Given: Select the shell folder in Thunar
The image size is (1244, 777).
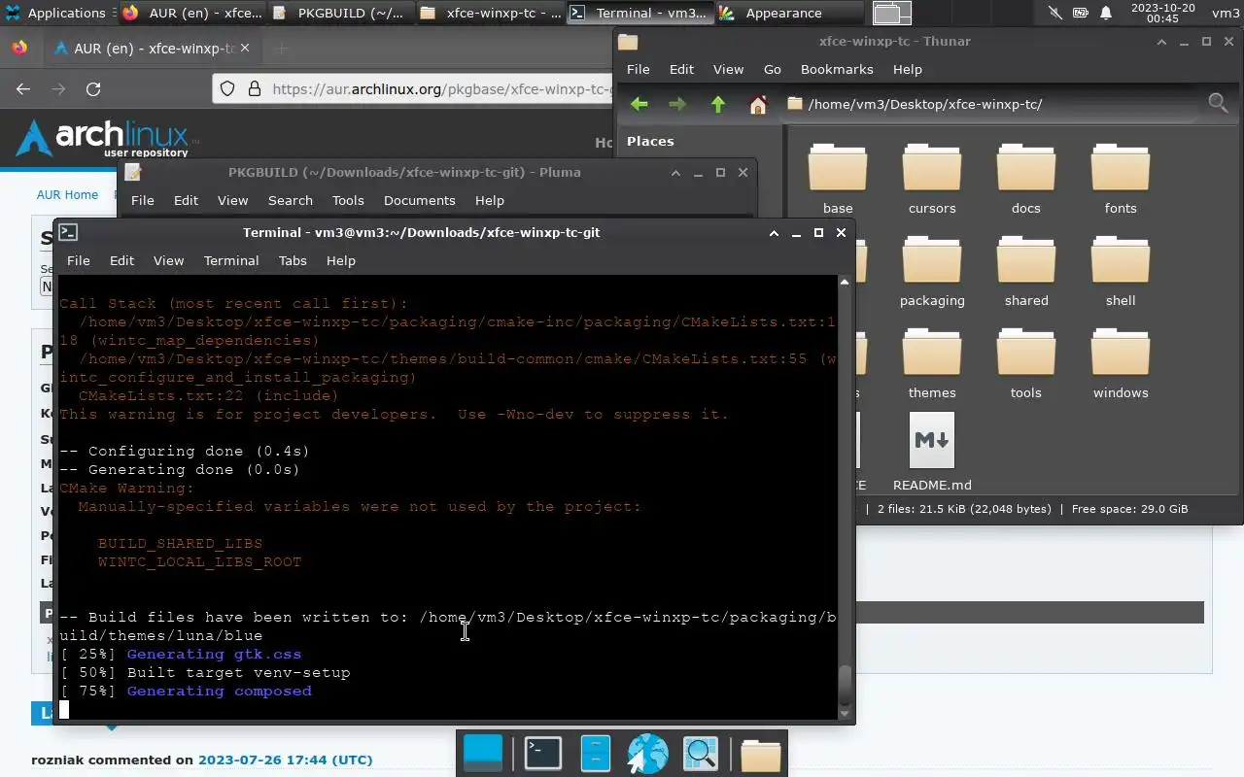Looking at the screenshot, I should pyautogui.click(x=1121, y=272).
